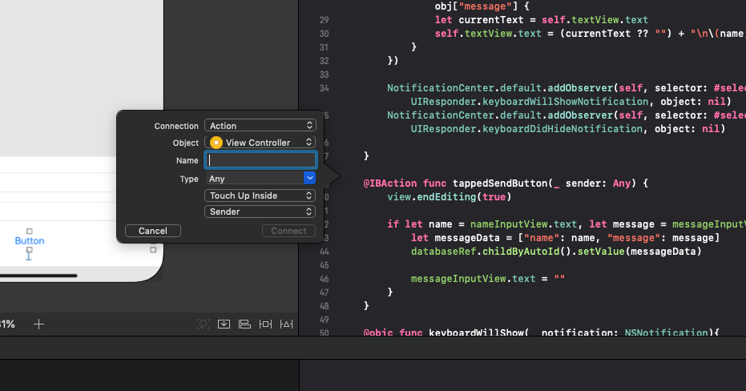Open the Sender arguments dropdown
The image size is (746, 391).
[x=260, y=212]
